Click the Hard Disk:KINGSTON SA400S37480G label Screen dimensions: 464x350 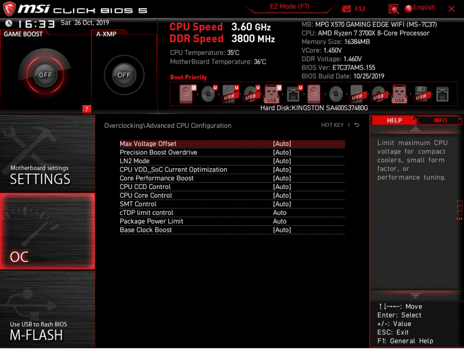coord(314,108)
